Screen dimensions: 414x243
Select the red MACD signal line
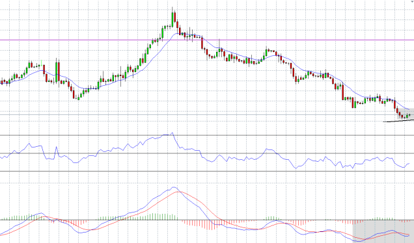coord(206,207)
